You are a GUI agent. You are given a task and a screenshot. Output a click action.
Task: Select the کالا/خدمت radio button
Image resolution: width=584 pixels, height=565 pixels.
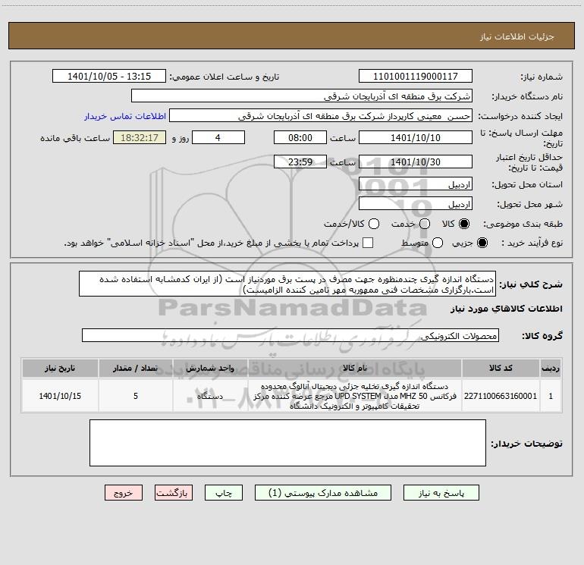374,224
